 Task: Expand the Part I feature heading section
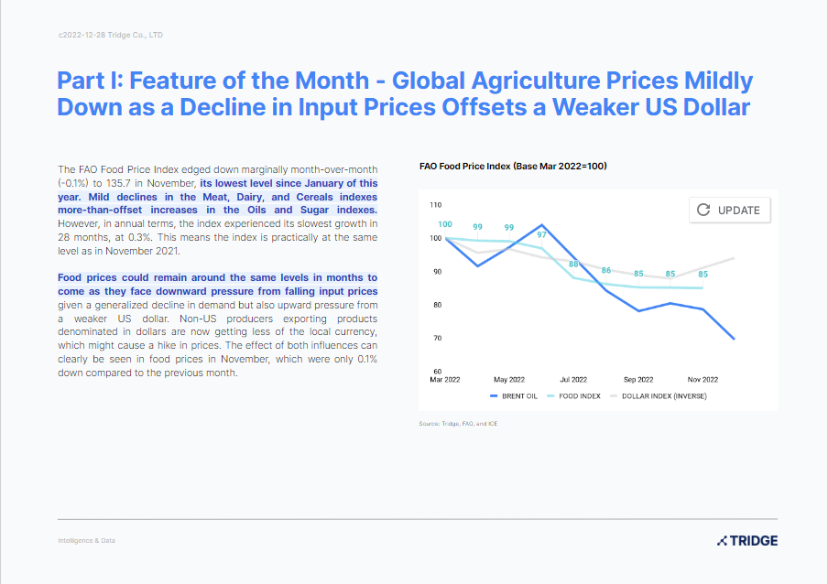(x=403, y=93)
